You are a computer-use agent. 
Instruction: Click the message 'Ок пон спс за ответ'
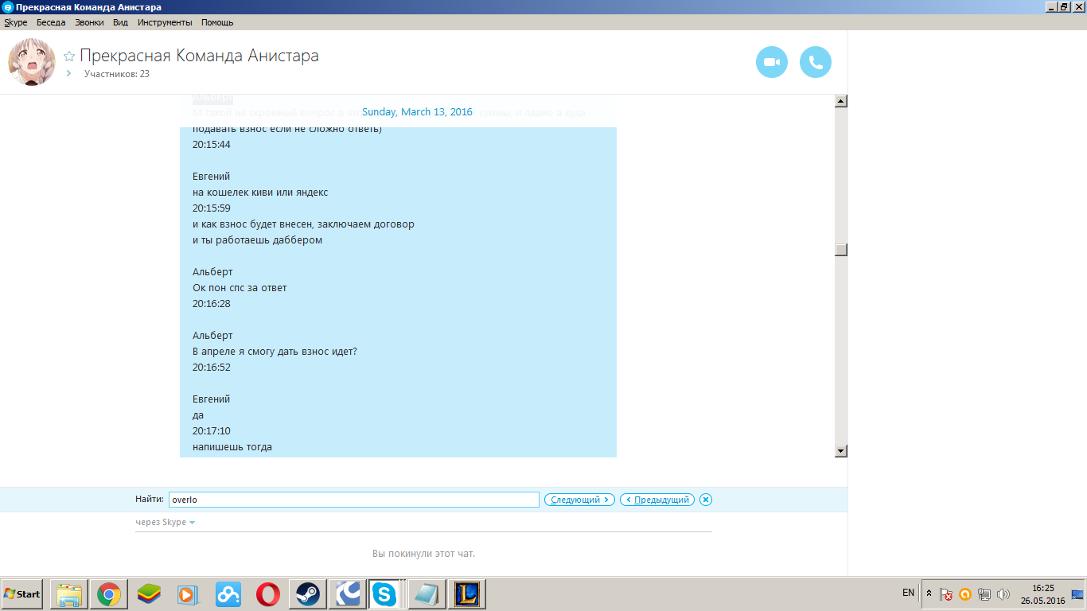(240, 288)
